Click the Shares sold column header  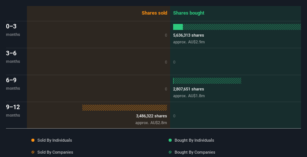click(154, 13)
